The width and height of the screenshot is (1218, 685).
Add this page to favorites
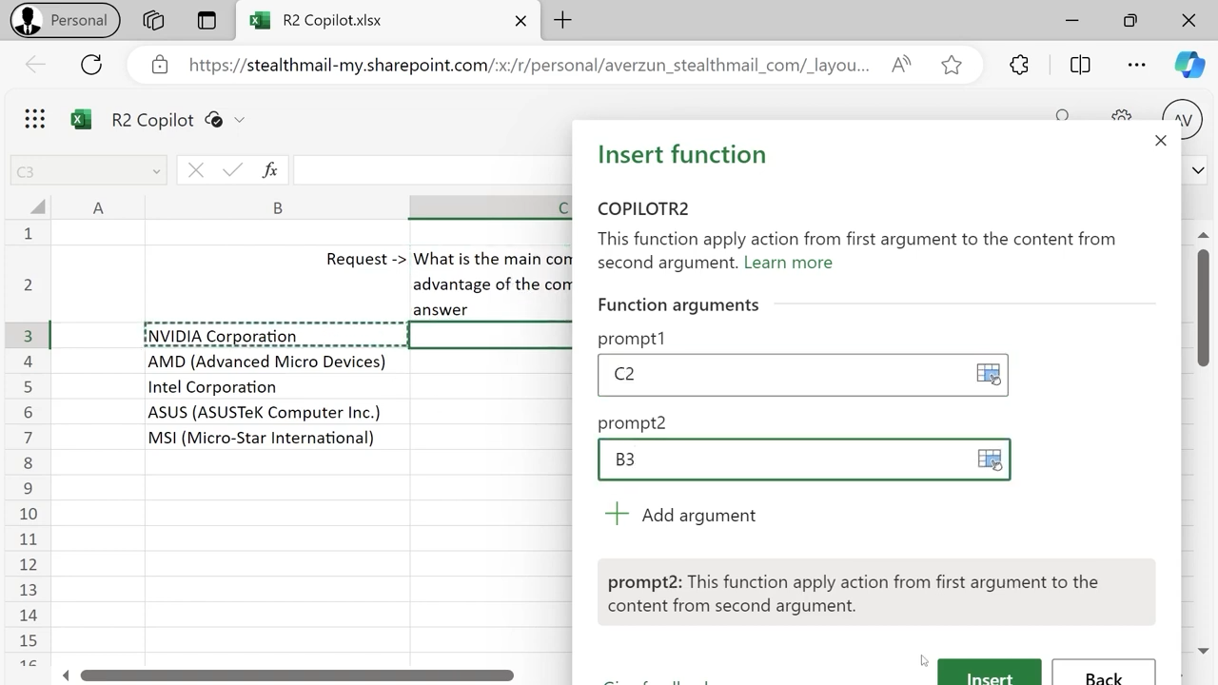point(952,65)
